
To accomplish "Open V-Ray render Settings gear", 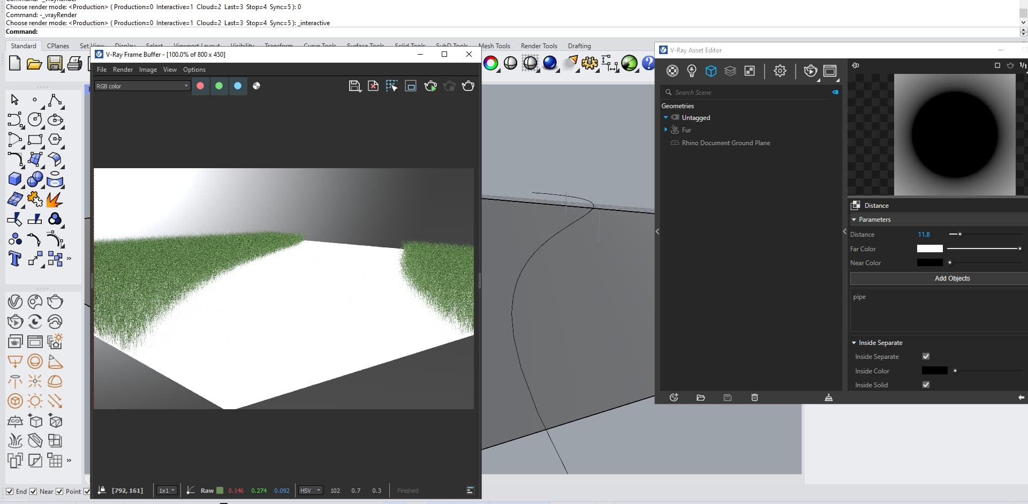I will click(x=780, y=71).
